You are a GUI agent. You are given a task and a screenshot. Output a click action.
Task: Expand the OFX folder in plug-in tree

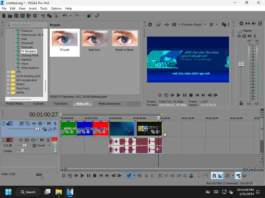[8, 72]
